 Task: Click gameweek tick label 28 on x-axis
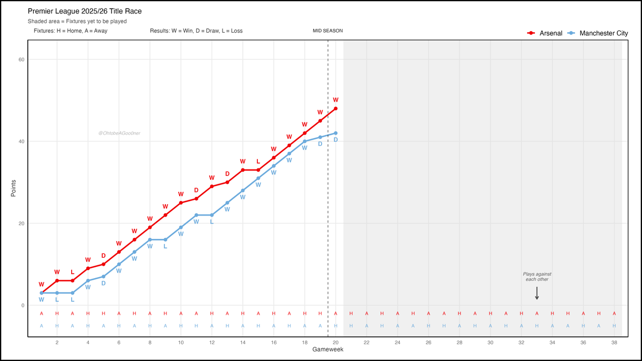point(460,342)
